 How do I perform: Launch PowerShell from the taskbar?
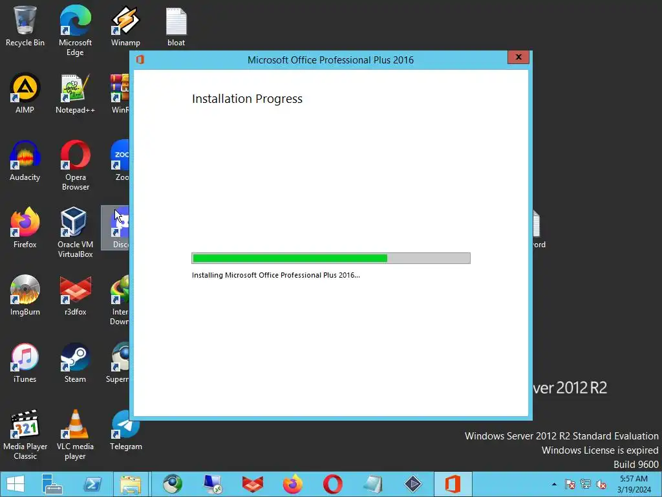click(x=92, y=484)
